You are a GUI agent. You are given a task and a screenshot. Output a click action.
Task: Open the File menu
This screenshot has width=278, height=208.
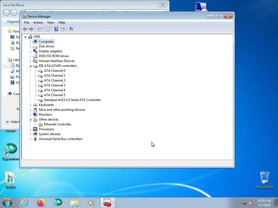(x=27, y=22)
